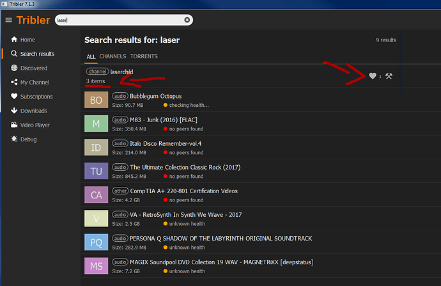The image size is (441, 286).
Task: Clear the search box text
Action: click(x=187, y=20)
